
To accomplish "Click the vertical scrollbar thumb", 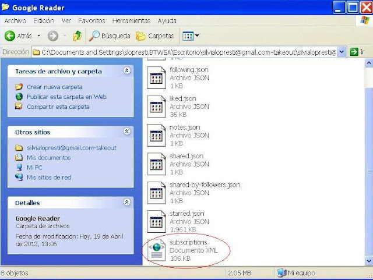I will click(x=369, y=171).
